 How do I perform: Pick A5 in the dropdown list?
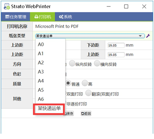click(x=50, y=90)
